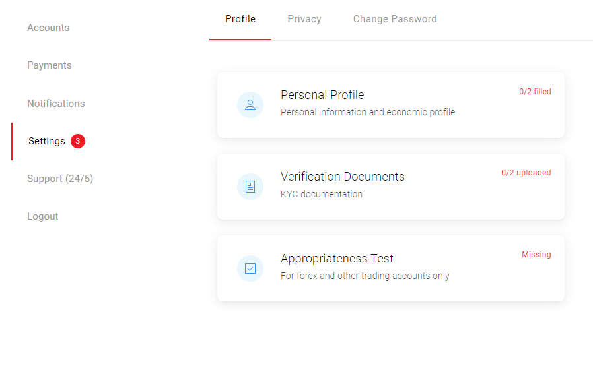Open the Personal Profile title
Viewport: 593px width, 370px height.
322,95
